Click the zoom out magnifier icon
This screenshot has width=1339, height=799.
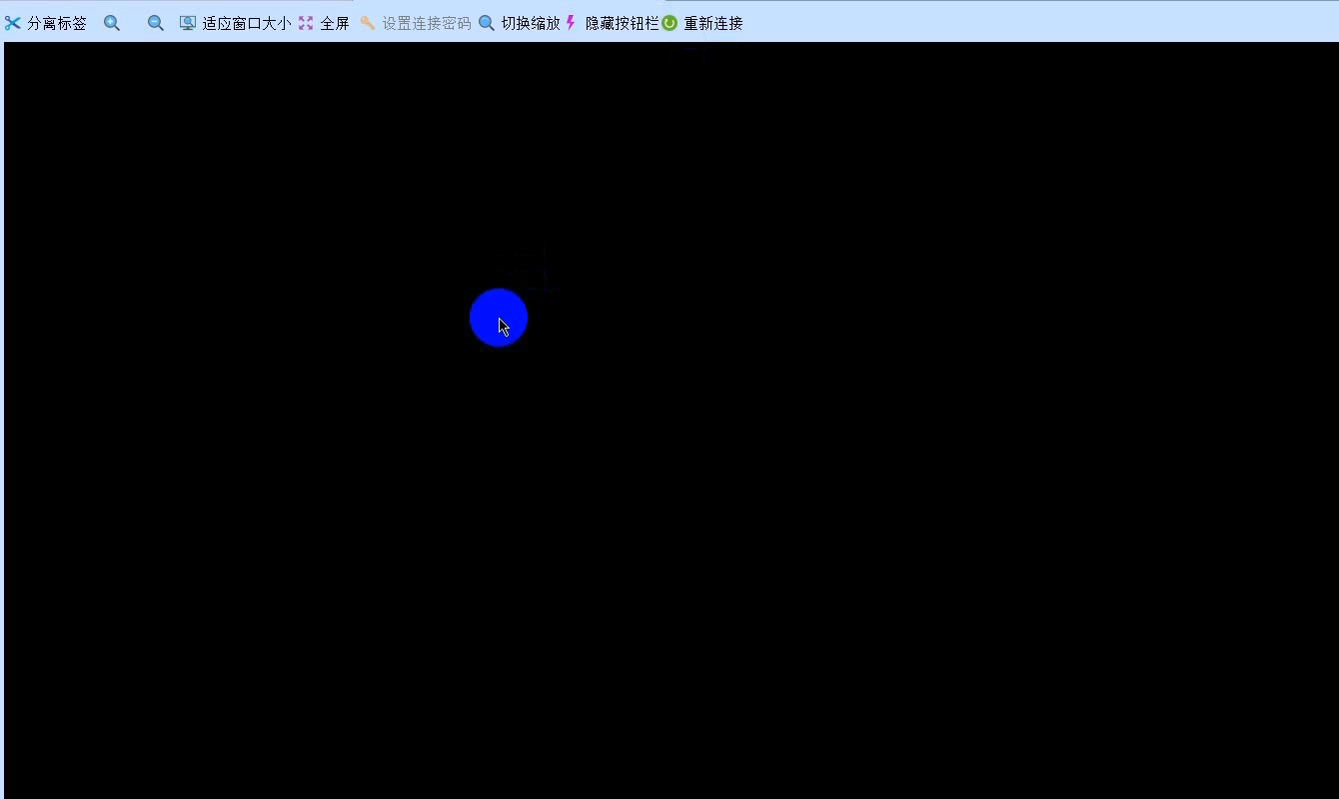(x=156, y=23)
